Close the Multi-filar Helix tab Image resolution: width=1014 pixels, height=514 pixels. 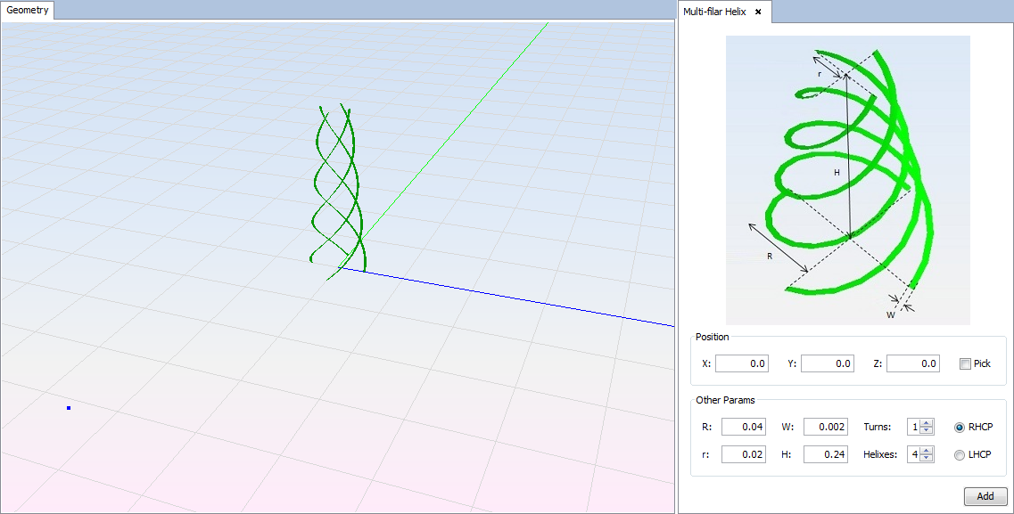(x=758, y=12)
